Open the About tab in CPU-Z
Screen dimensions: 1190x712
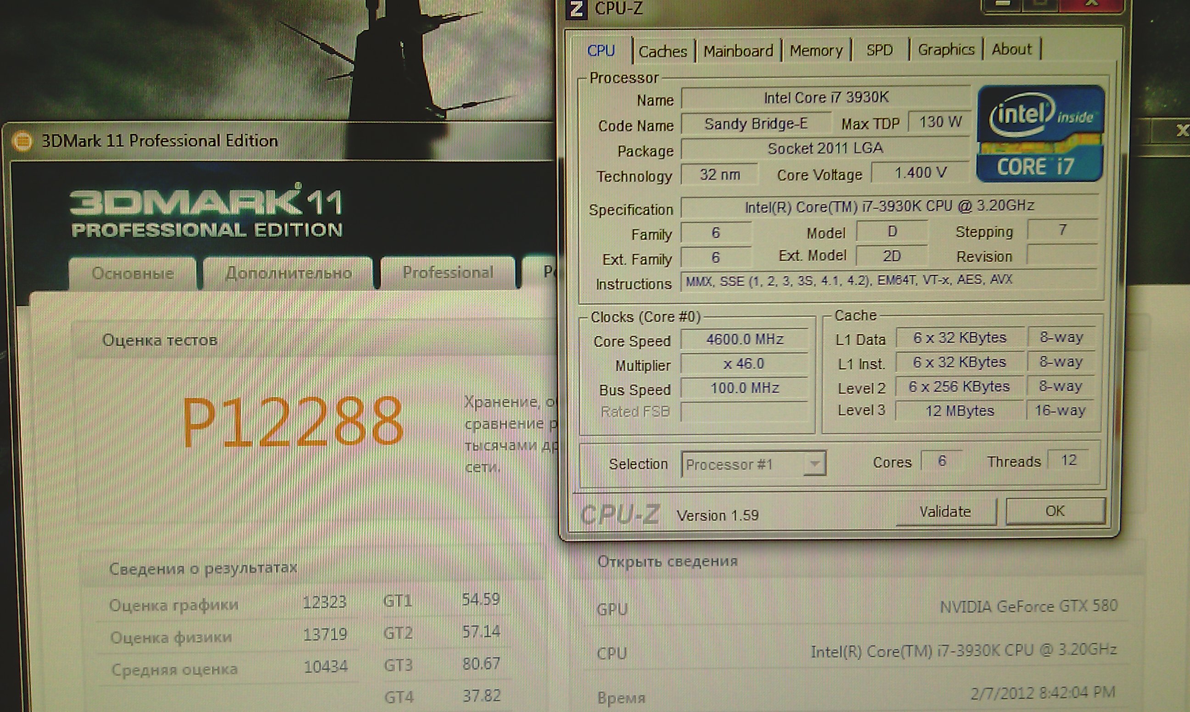click(1011, 49)
